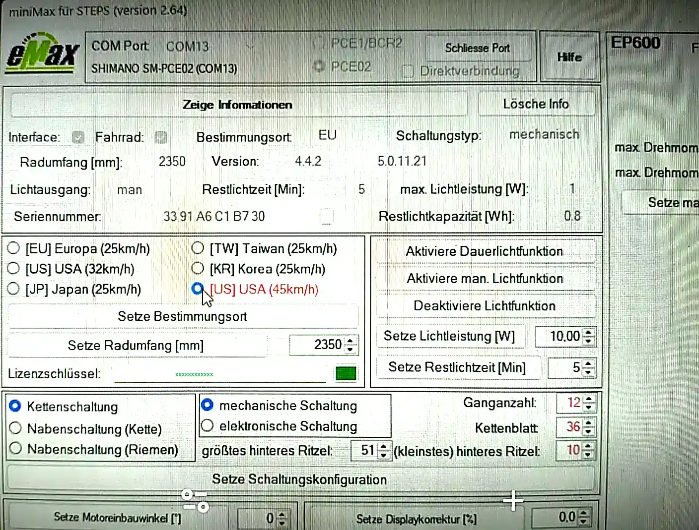Open the Hilfe help button
699x530 pixels.
(569, 57)
